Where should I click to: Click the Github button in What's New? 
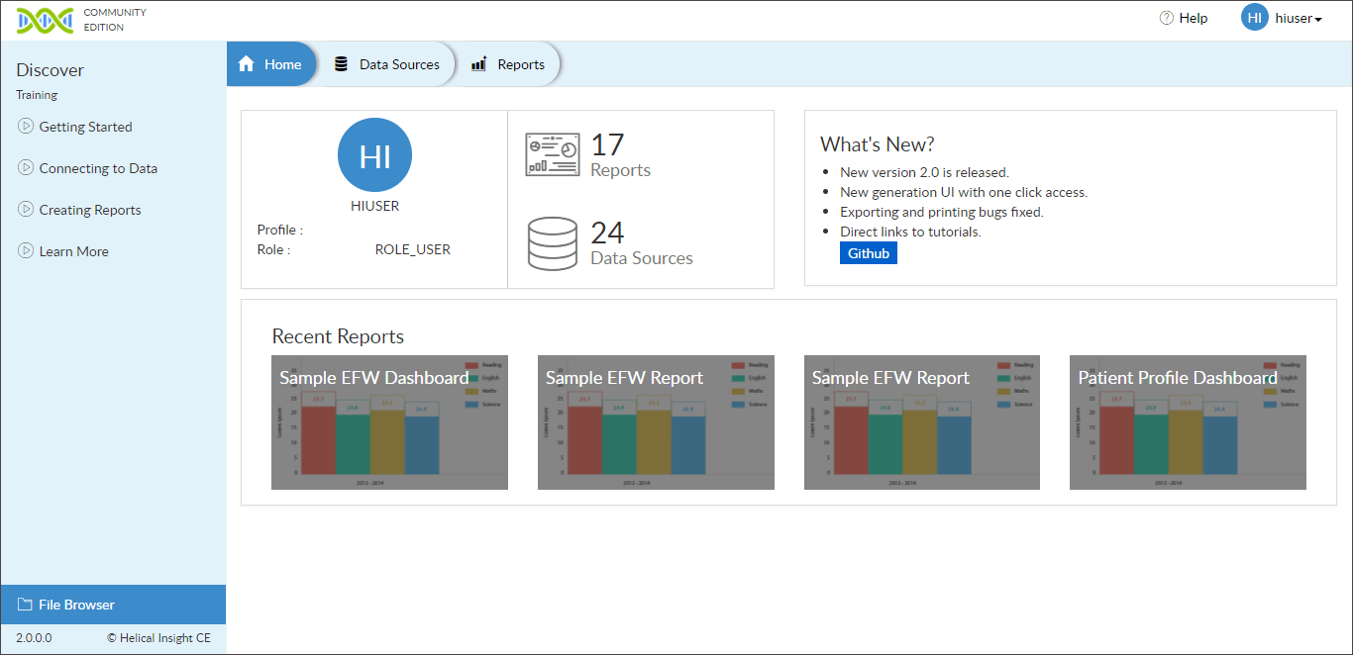point(868,252)
